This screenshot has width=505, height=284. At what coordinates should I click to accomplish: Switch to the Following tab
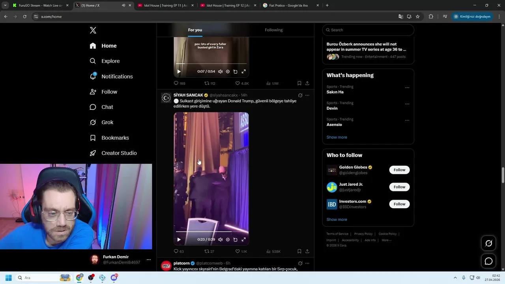coord(273,30)
